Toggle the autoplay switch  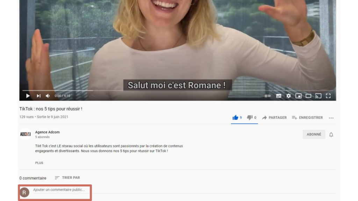point(267,96)
